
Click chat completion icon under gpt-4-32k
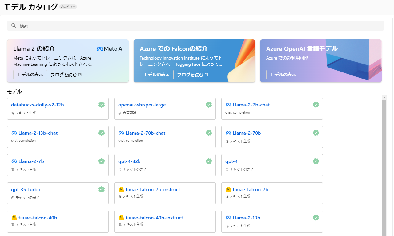pos(120,169)
